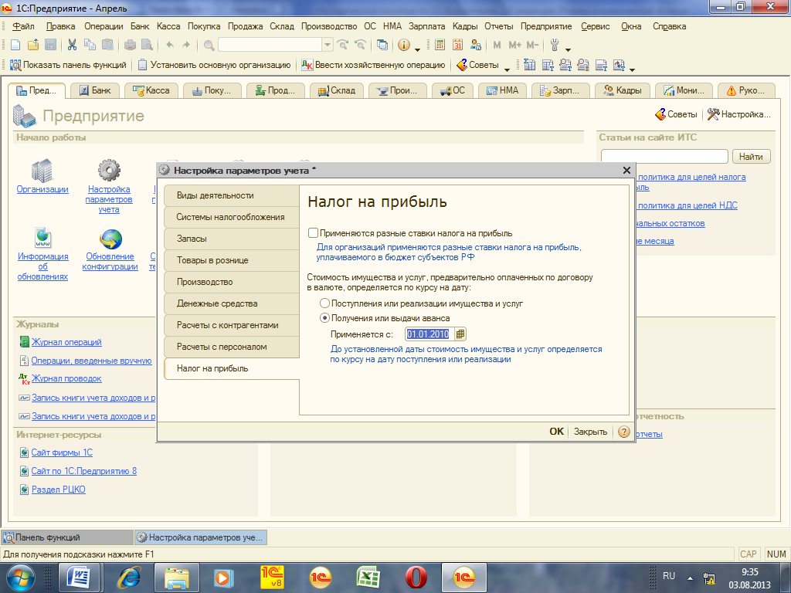Expand the dropdown arrow after the wrench icon
Viewport: 791px width, 593px height.
(568, 49)
